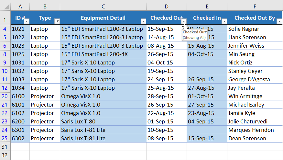Select column C header
Screen dimensions: 283x160
click(103, 6)
